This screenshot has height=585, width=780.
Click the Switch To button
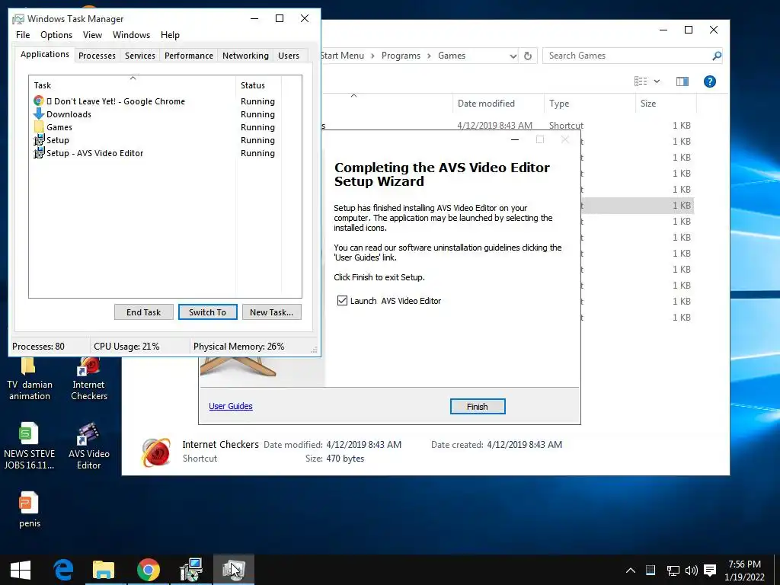(x=207, y=312)
